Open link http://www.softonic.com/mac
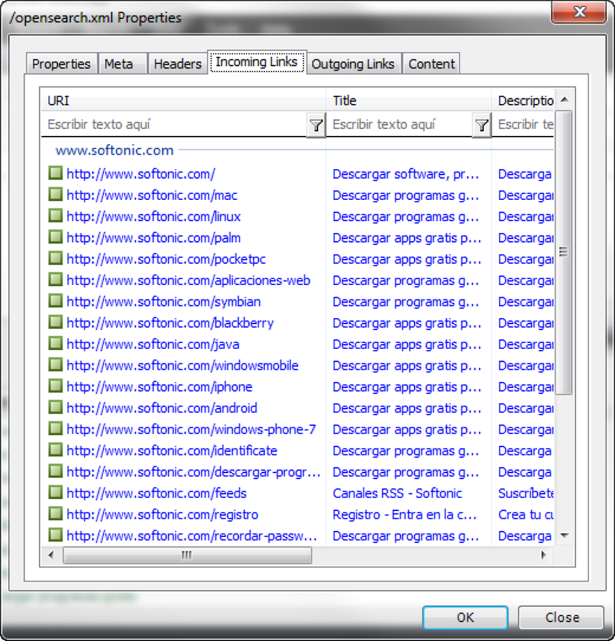The height and width of the screenshot is (641, 615). point(152,195)
